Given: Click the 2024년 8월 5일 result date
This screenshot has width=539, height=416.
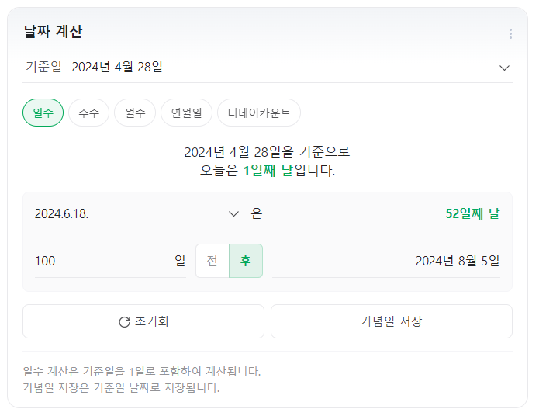Looking at the screenshot, I should 457,261.
